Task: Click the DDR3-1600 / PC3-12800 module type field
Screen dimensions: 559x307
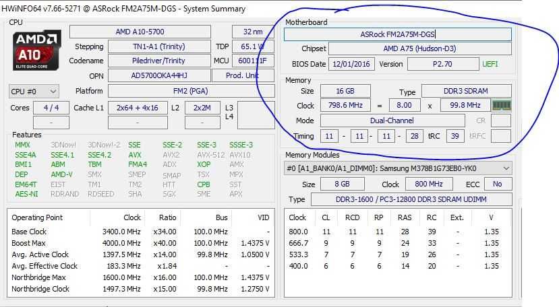Action: tap(411, 199)
